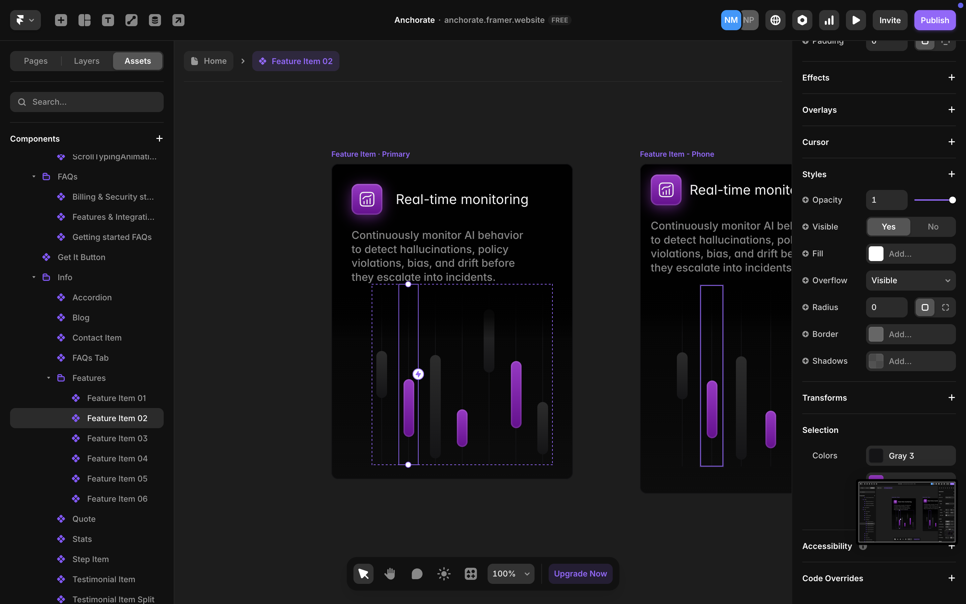
Task: Click the Preview play button
Action: pos(856,20)
